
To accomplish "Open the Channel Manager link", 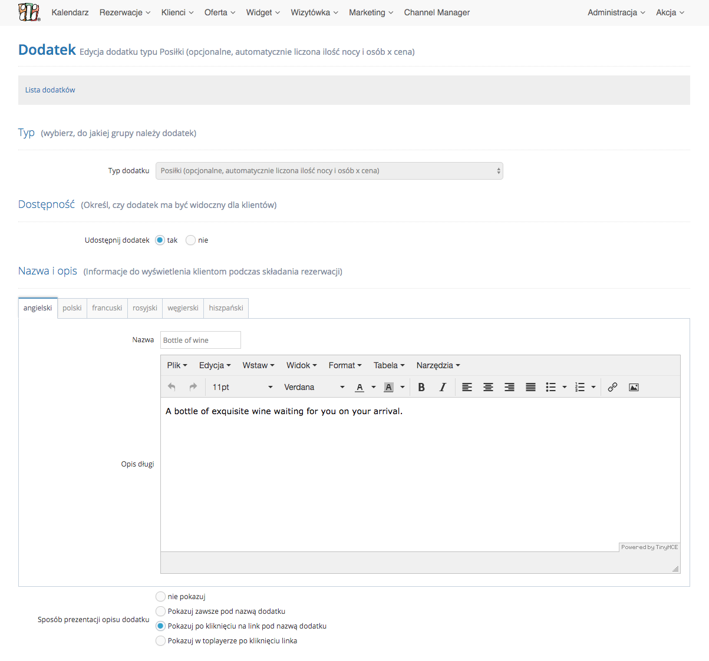I will 437,12.
